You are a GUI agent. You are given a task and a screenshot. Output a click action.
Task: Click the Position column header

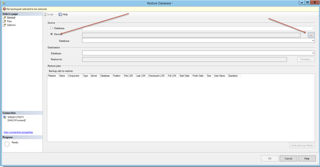point(117,76)
